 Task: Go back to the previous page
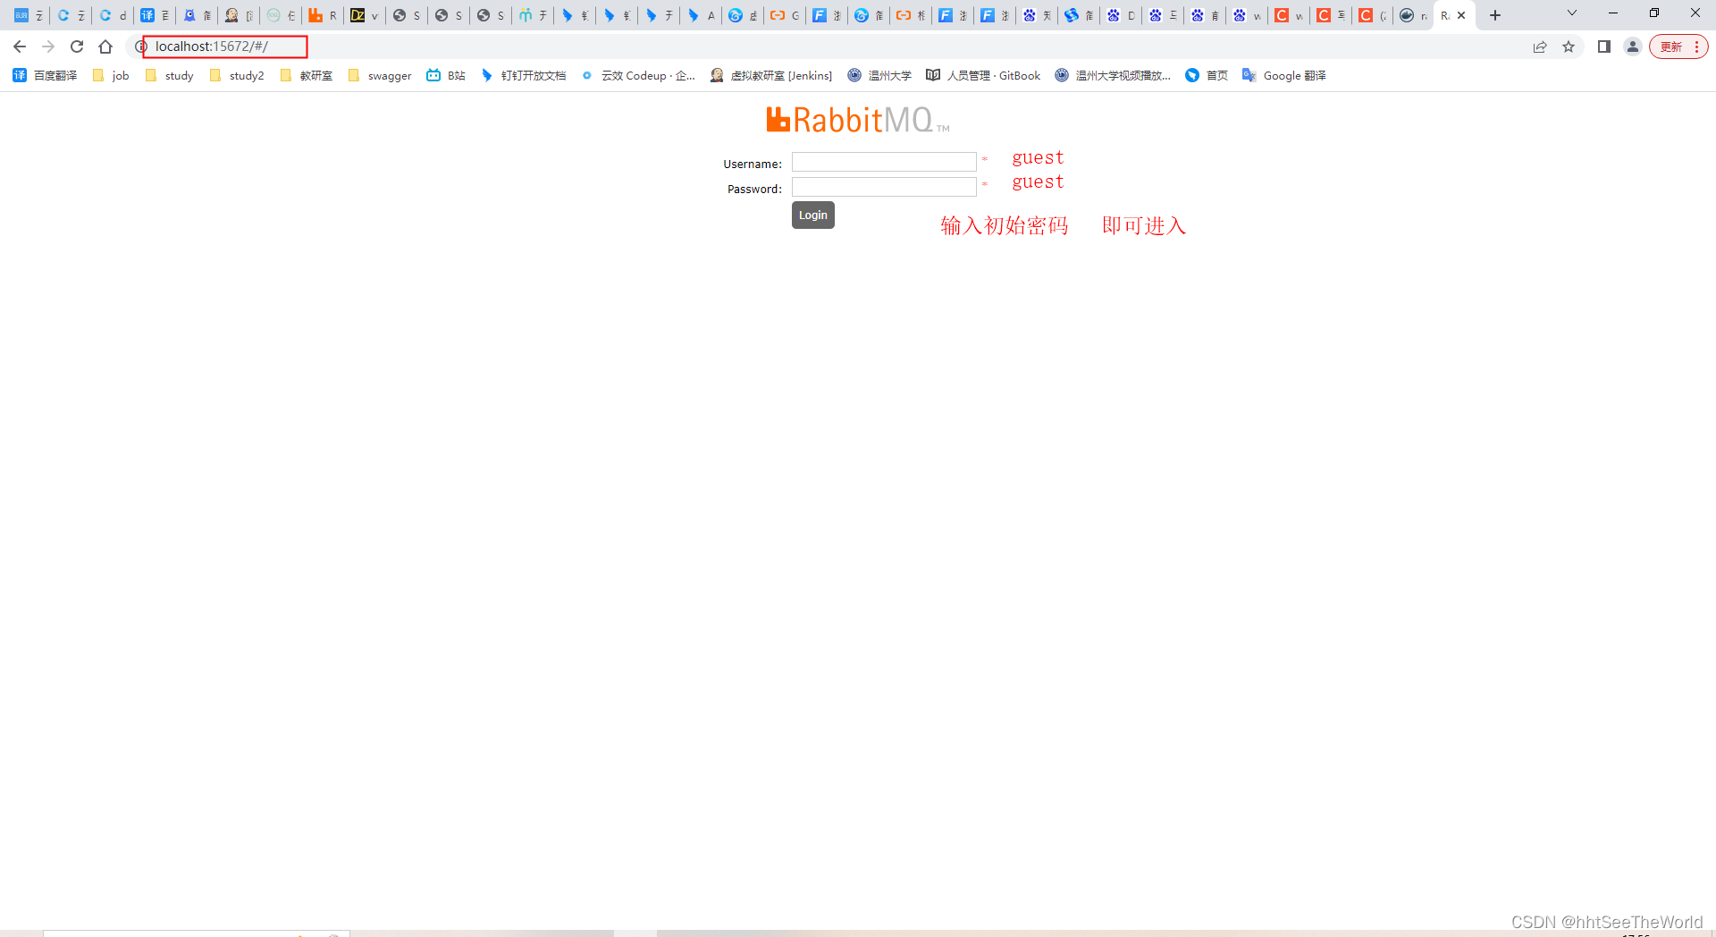click(x=20, y=46)
